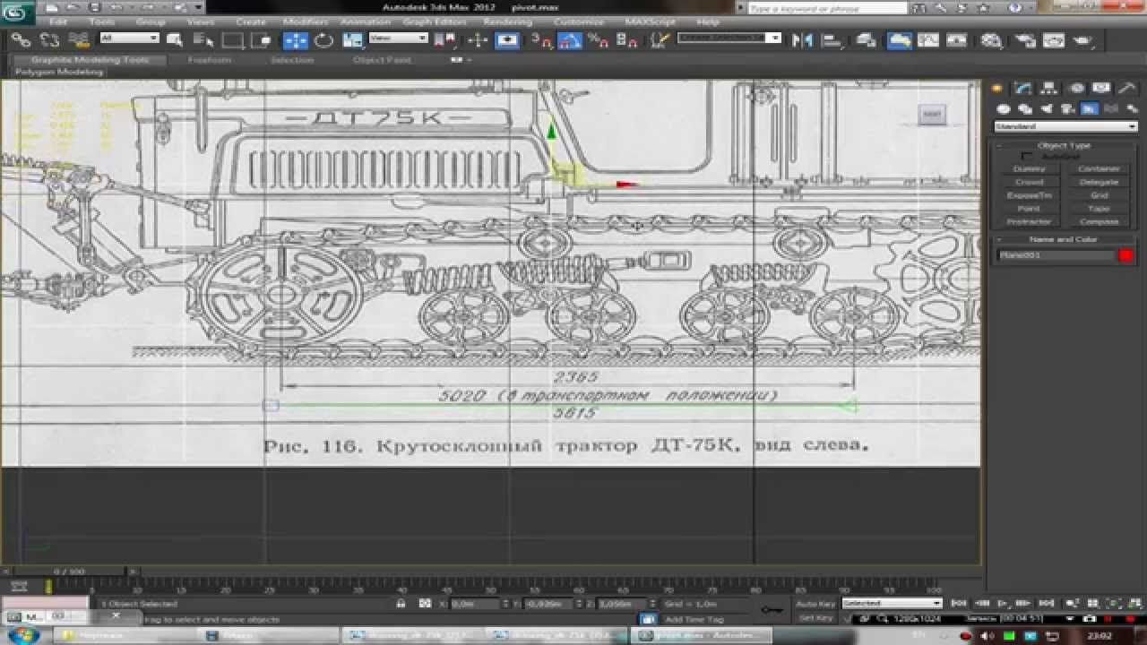The height and width of the screenshot is (645, 1147).
Task: Click object name field Plane001
Action: 1056,255
